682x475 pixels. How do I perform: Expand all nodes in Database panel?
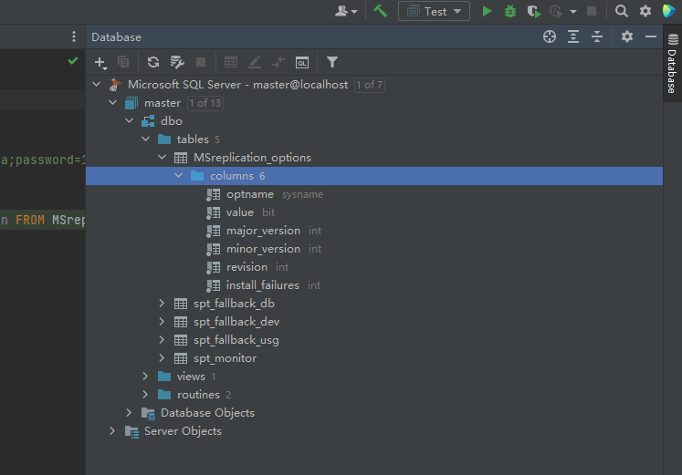[573, 36]
